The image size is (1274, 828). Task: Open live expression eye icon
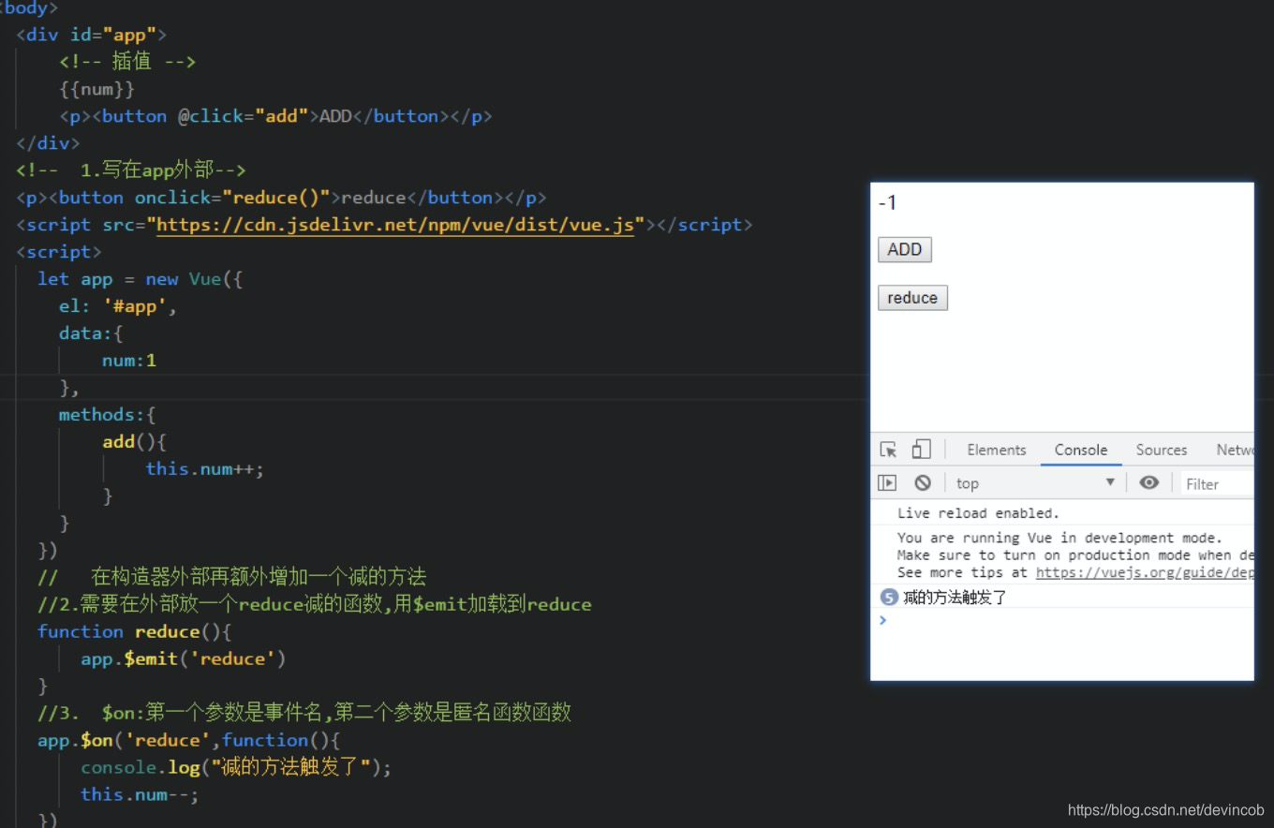click(1149, 483)
